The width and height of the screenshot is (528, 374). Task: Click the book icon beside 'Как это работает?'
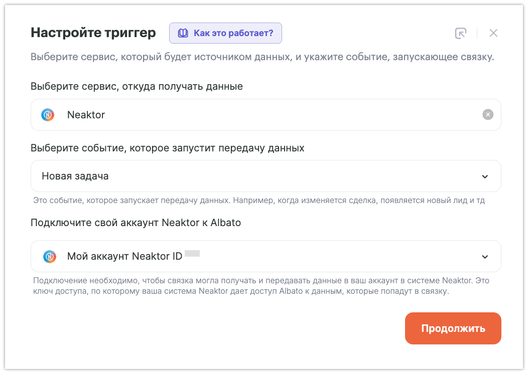(184, 33)
